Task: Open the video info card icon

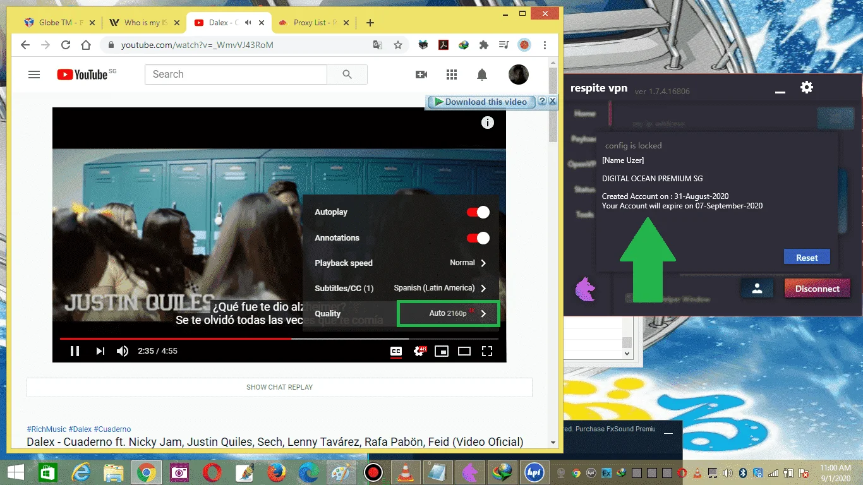Action: [x=487, y=123]
